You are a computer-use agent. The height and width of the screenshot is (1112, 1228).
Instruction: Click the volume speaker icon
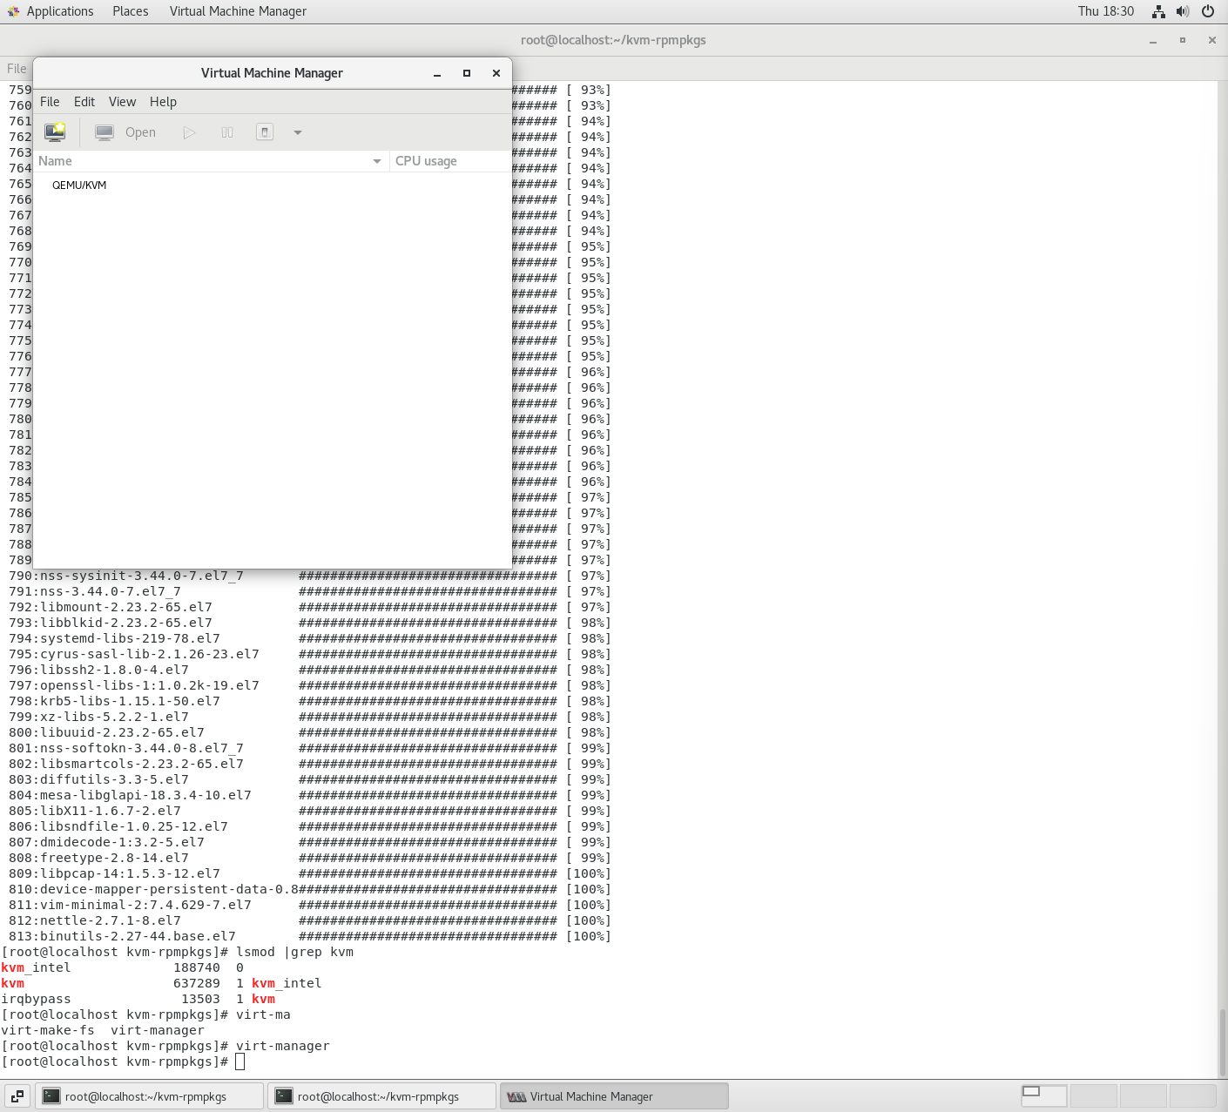point(1183,11)
